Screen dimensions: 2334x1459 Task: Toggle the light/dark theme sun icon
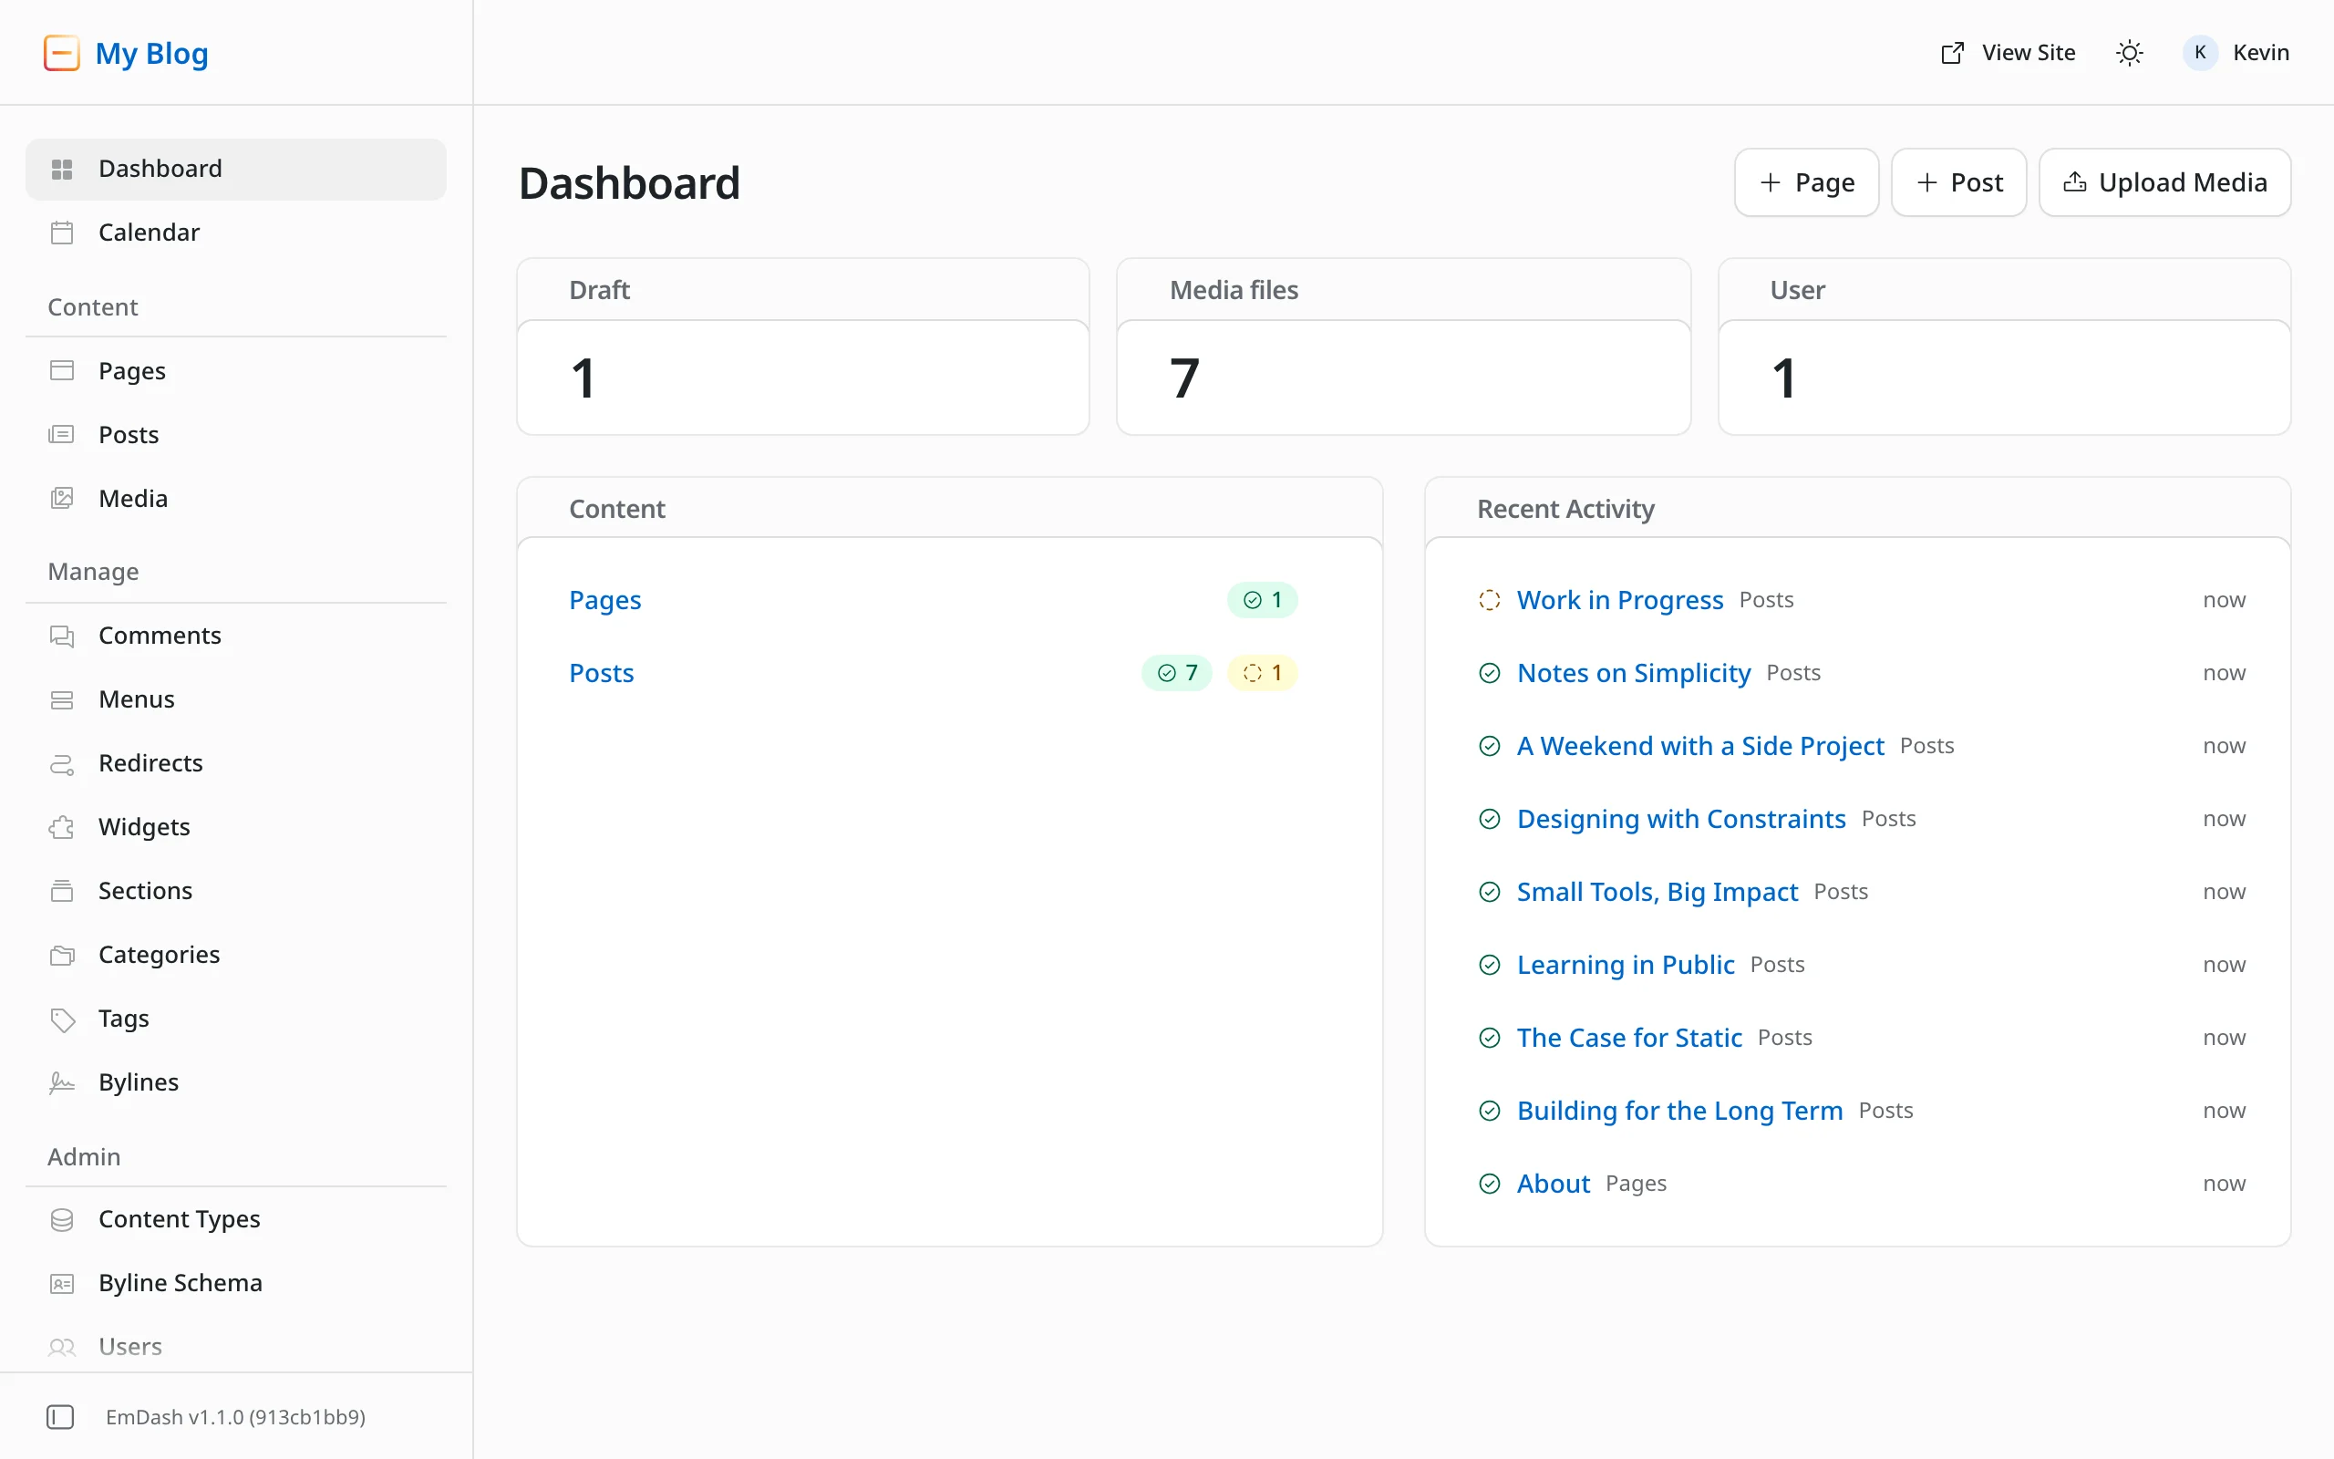click(2130, 53)
